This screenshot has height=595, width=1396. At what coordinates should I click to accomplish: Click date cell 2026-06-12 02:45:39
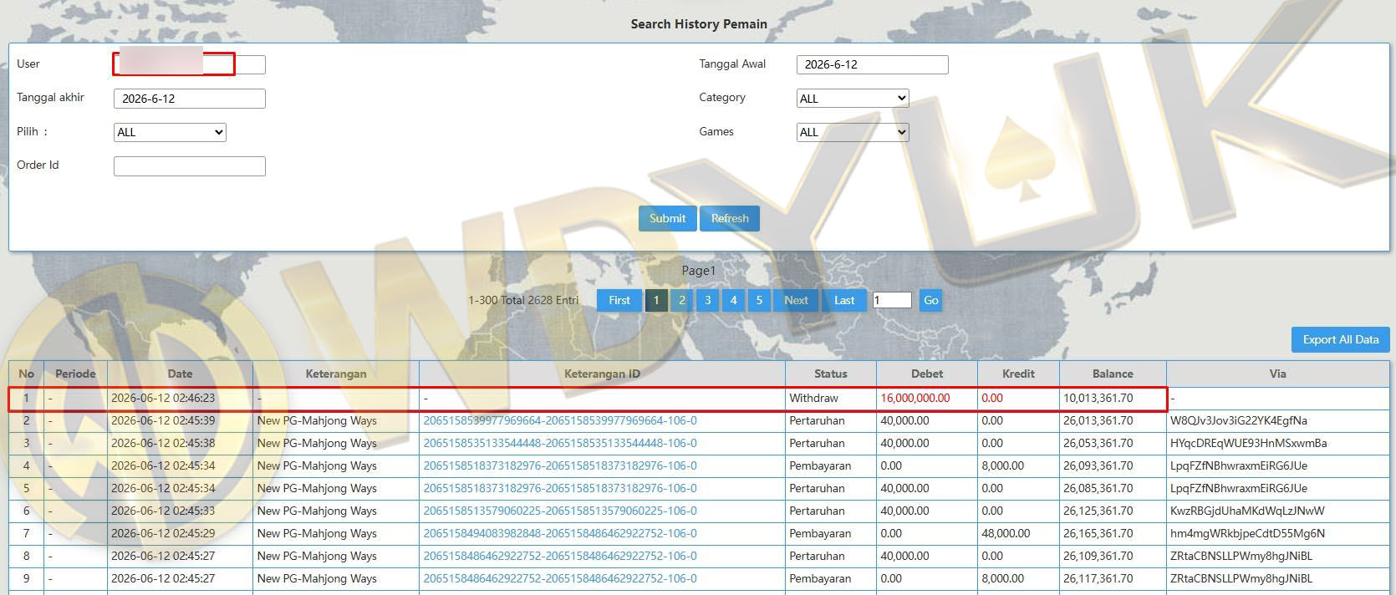coord(163,420)
